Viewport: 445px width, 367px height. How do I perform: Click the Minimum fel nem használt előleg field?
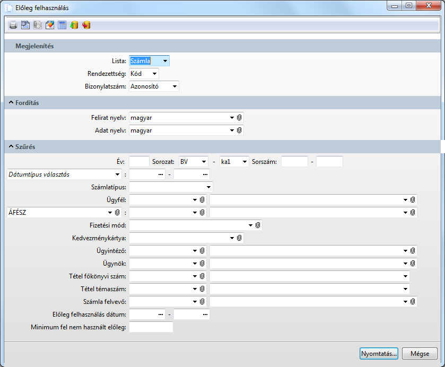(151, 327)
